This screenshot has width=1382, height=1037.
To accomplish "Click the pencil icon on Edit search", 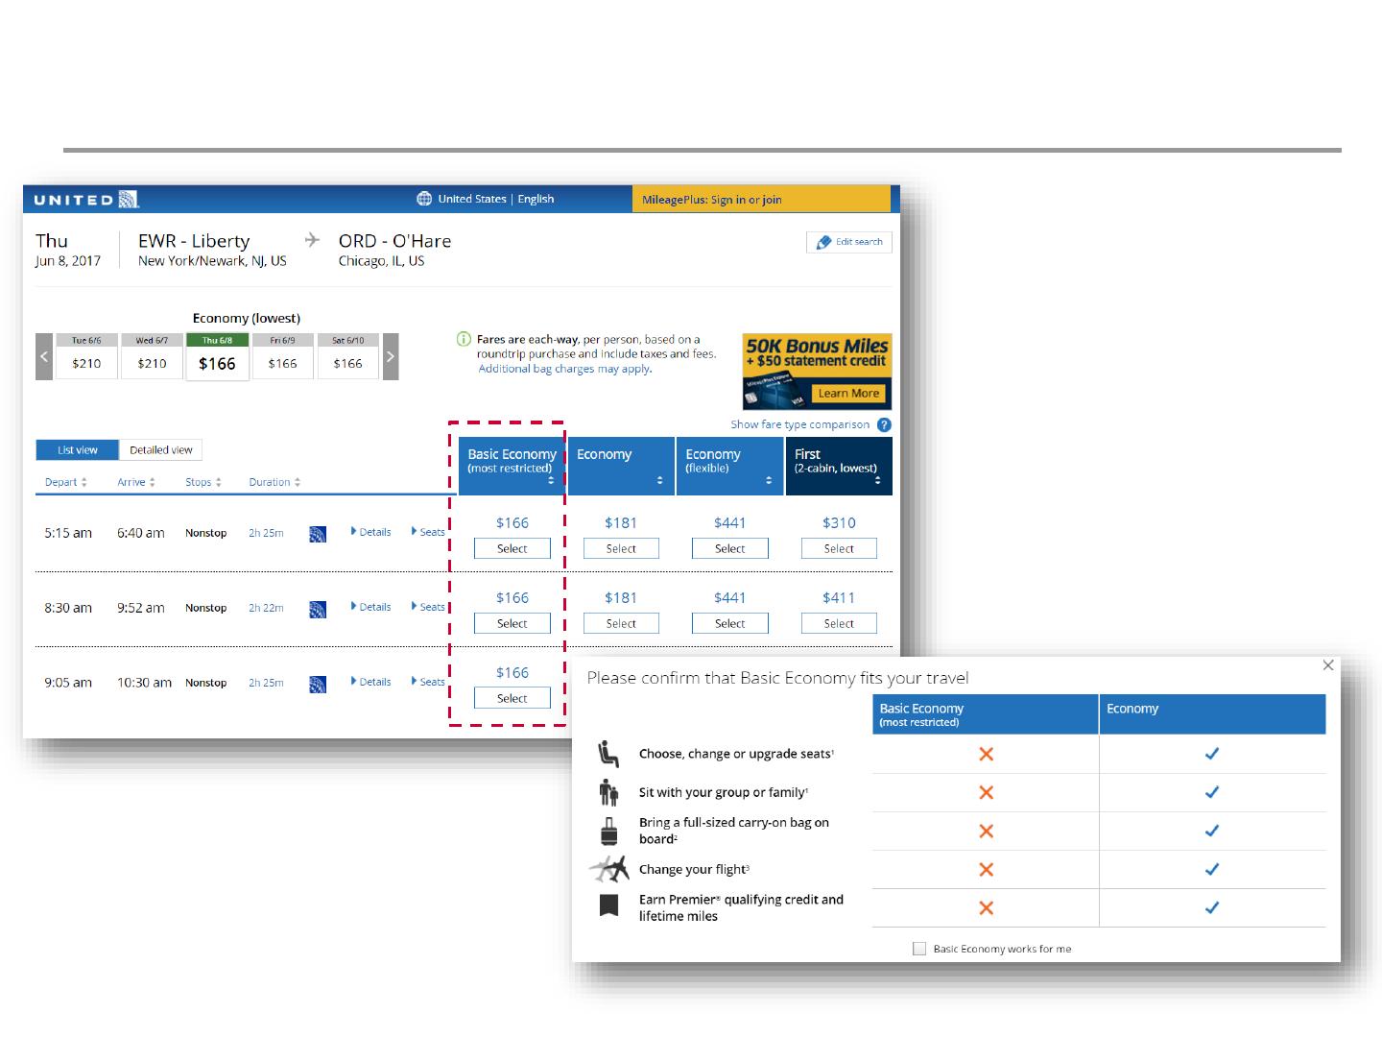I will pos(823,242).
